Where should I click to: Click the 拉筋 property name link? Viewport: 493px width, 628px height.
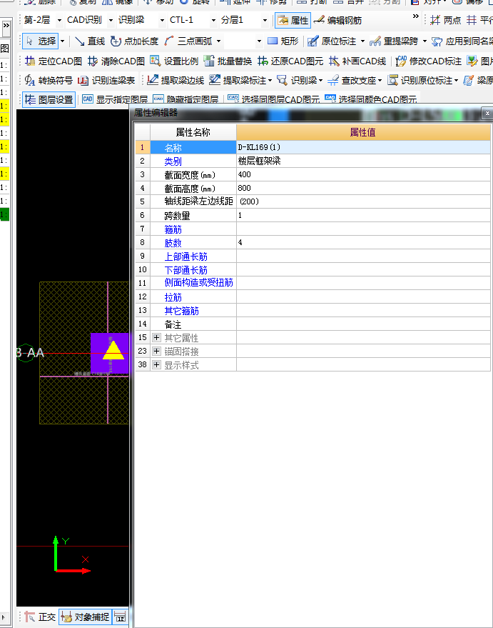173,297
